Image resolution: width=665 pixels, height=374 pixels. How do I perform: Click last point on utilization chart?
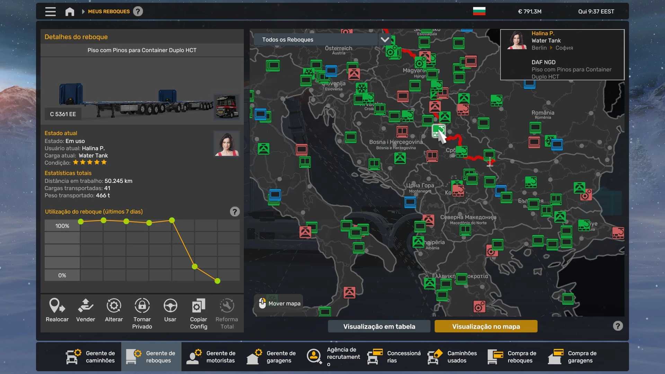click(x=218, y=281)
